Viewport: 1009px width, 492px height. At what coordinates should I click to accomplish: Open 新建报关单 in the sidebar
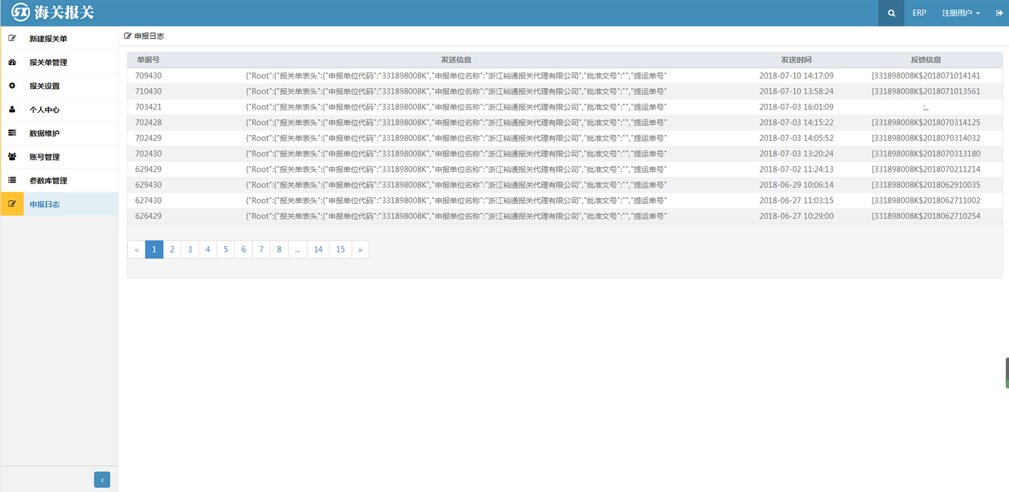click(59, 39)
